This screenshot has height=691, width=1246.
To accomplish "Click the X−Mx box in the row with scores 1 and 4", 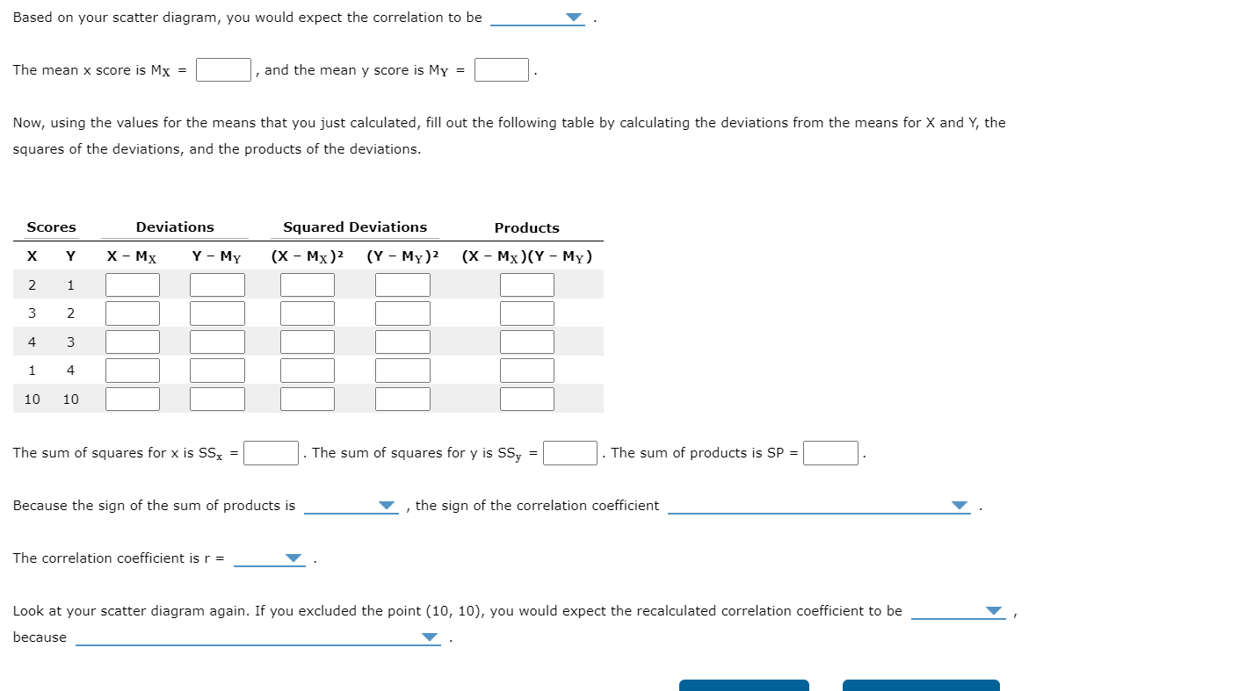I will tap(132, 370).
